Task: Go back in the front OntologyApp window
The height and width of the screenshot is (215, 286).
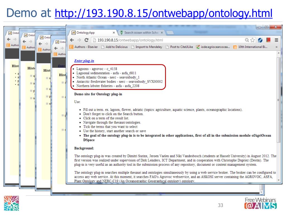Action: [x=72, y=40]
